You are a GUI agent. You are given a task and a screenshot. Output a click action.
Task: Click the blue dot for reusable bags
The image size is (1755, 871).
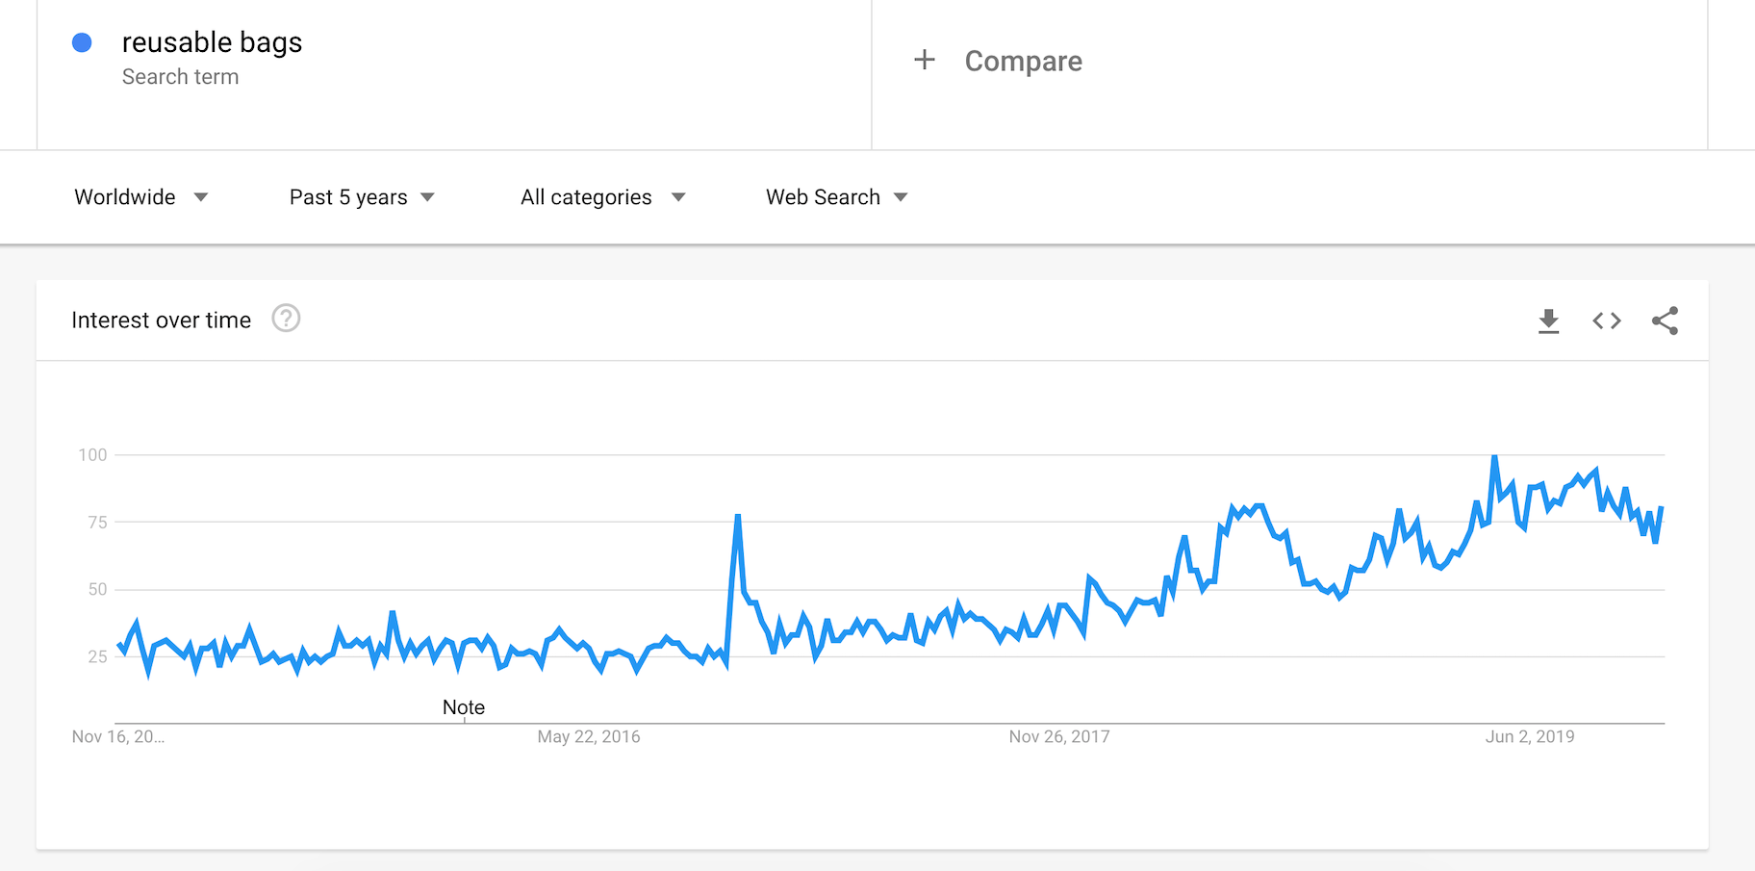(x=82, y=42)
